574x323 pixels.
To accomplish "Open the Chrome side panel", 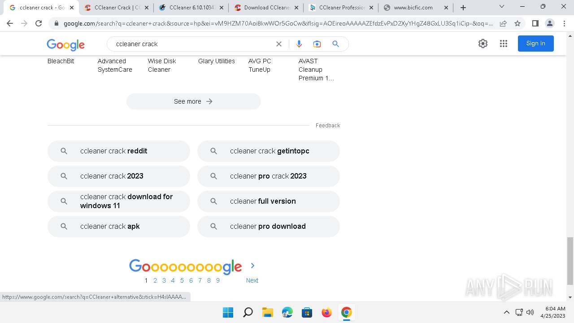I will [x=535, y=23].
